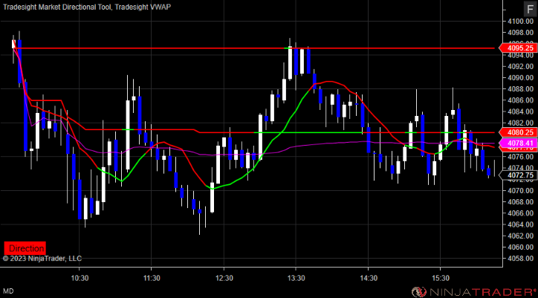Click the 15:30 time axis label

[x=441, y=277]
